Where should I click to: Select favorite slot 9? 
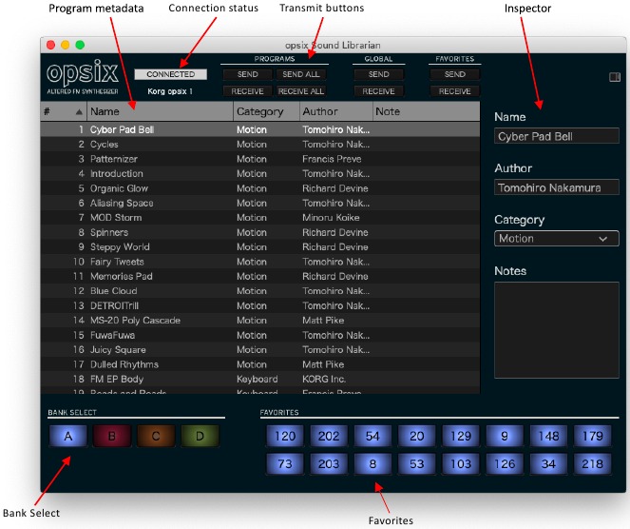coord(505,436)
